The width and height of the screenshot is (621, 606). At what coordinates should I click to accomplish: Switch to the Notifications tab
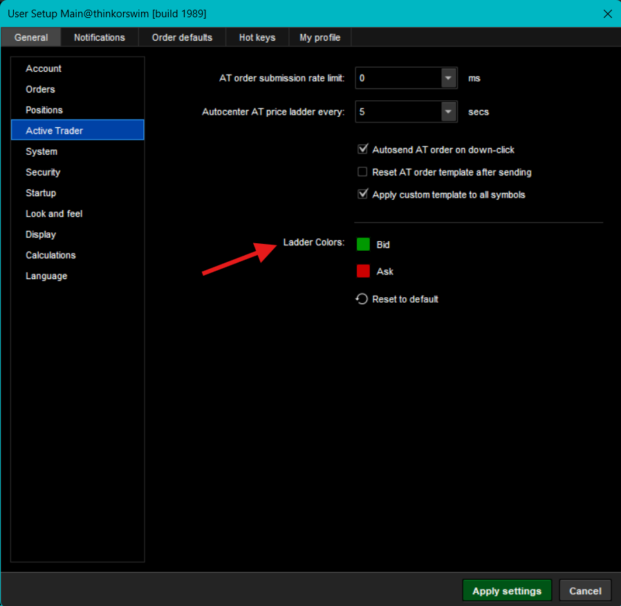coord(100,37)
